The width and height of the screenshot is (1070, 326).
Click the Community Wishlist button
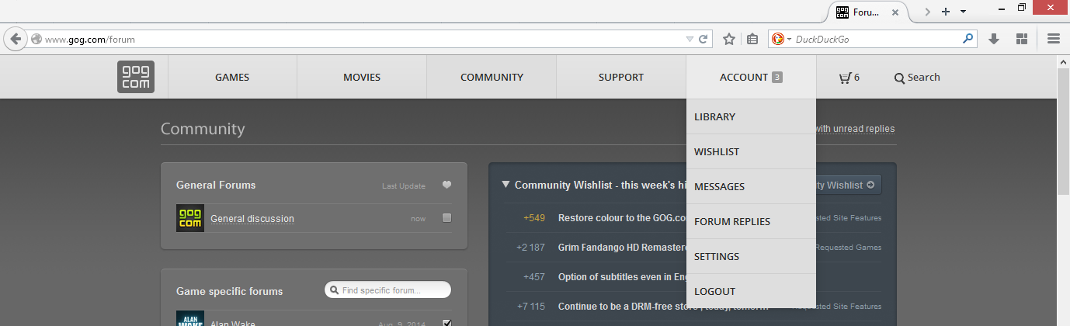pos(849,185)
